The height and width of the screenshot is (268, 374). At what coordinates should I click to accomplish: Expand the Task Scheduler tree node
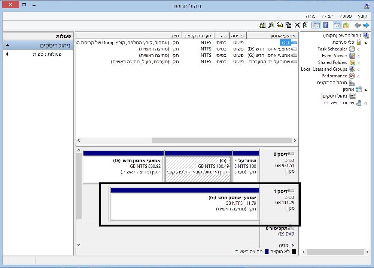point(359,49)
